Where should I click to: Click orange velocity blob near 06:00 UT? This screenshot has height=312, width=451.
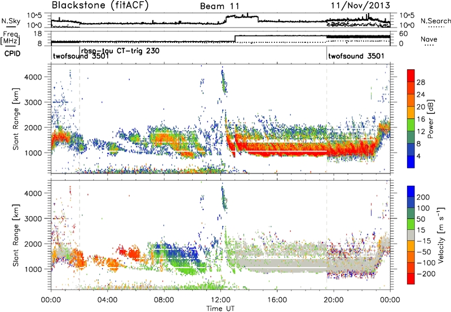[133, 253]
